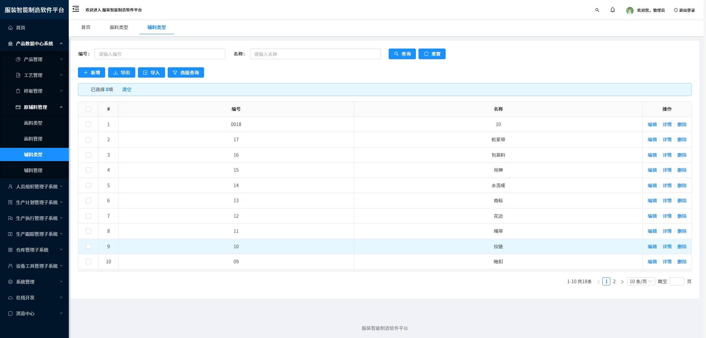Click the 仓库管理子系统 grid icon
The image size is (706, 338).
[10, 250]
